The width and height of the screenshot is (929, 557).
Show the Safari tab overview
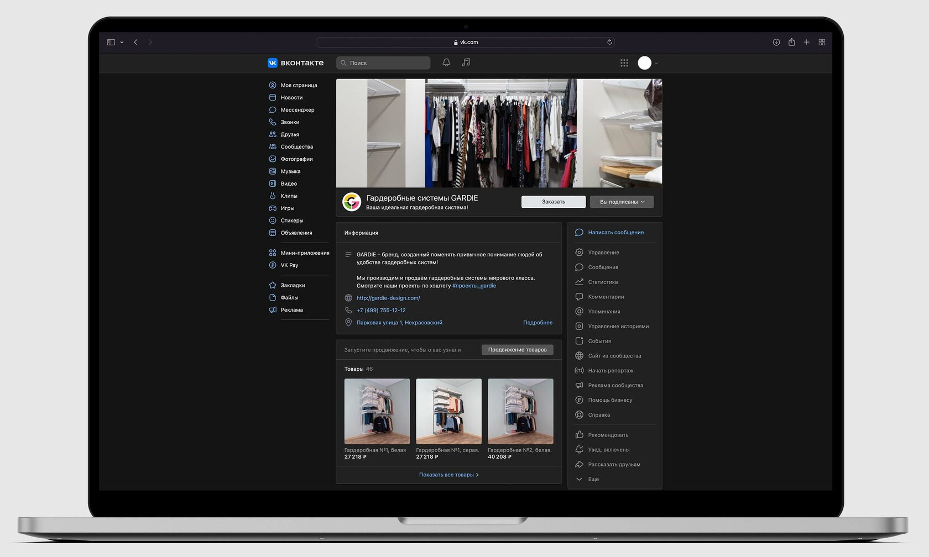[x=822, y=42]
